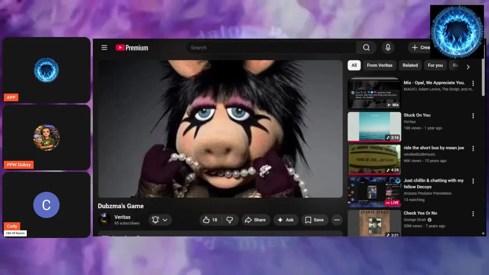489x275 pixels.
Task: Click the Veritas channel name
Action: click(122, 217)
